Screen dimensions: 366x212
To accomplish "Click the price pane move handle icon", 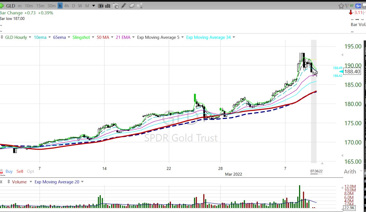I will click(x=2, y=37).
